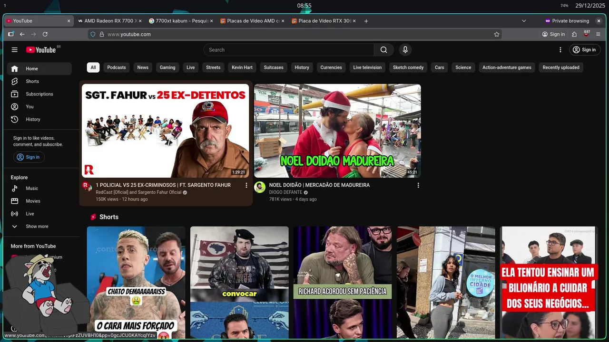The width and height of the screenshot is (609, 342).
Task: Open the new tab plus button
Action: point(366,21)
